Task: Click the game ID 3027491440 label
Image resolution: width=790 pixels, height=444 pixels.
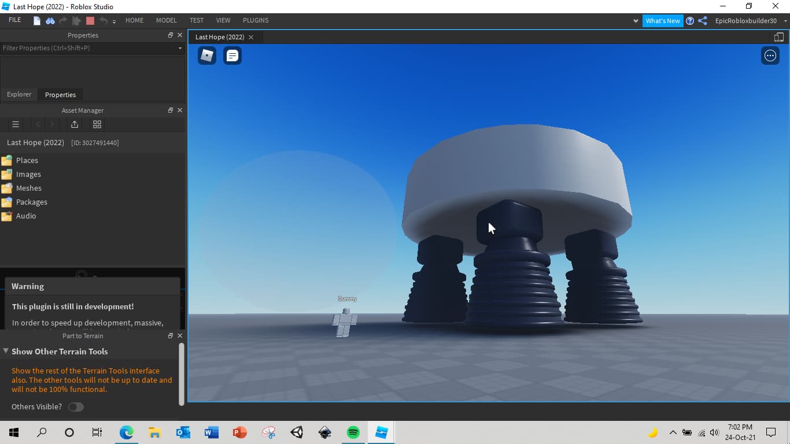Action: [x=95, y=143]
